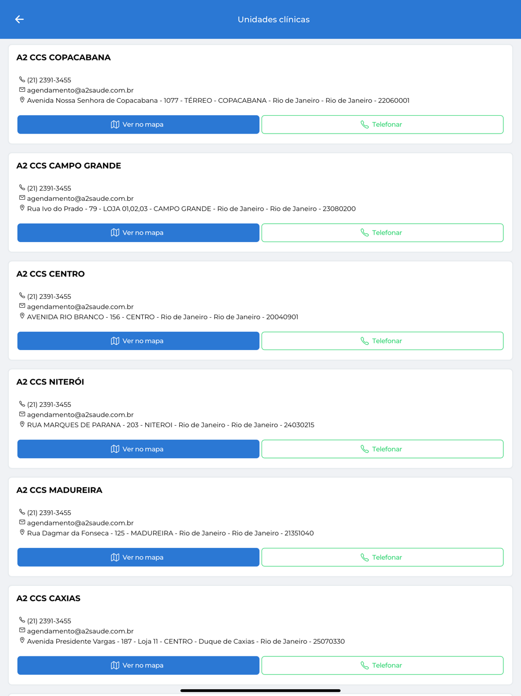521x696 pixels.
Task: Open map for A2 CCS Campo Grande
Action: click(138, 233)
